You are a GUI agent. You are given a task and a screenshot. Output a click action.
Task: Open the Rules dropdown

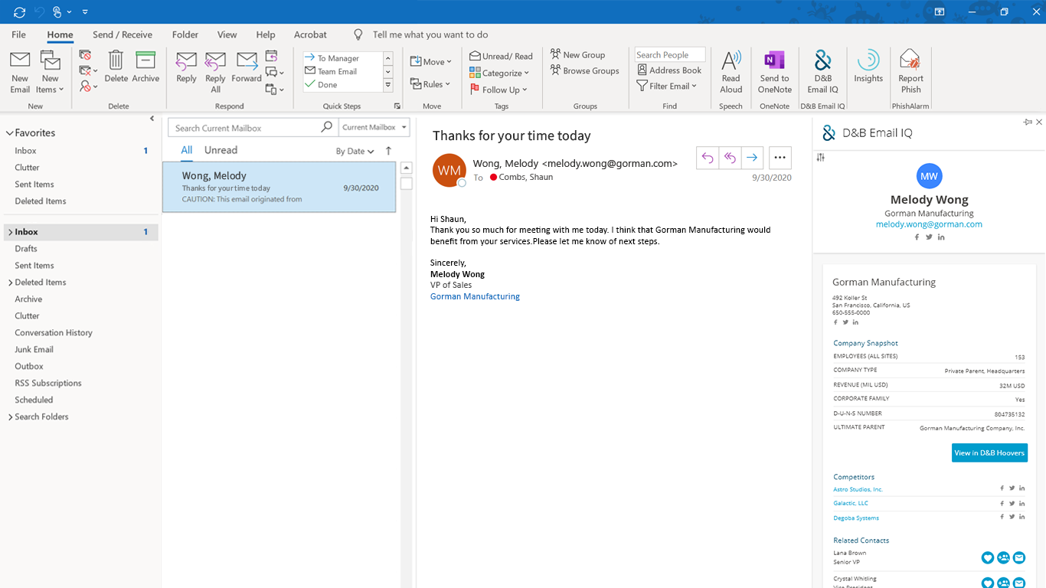click(x=430, y=84)
